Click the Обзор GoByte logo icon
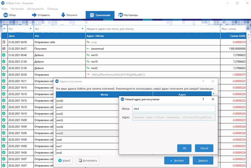 pyautogui.click(x=5, y=15)
